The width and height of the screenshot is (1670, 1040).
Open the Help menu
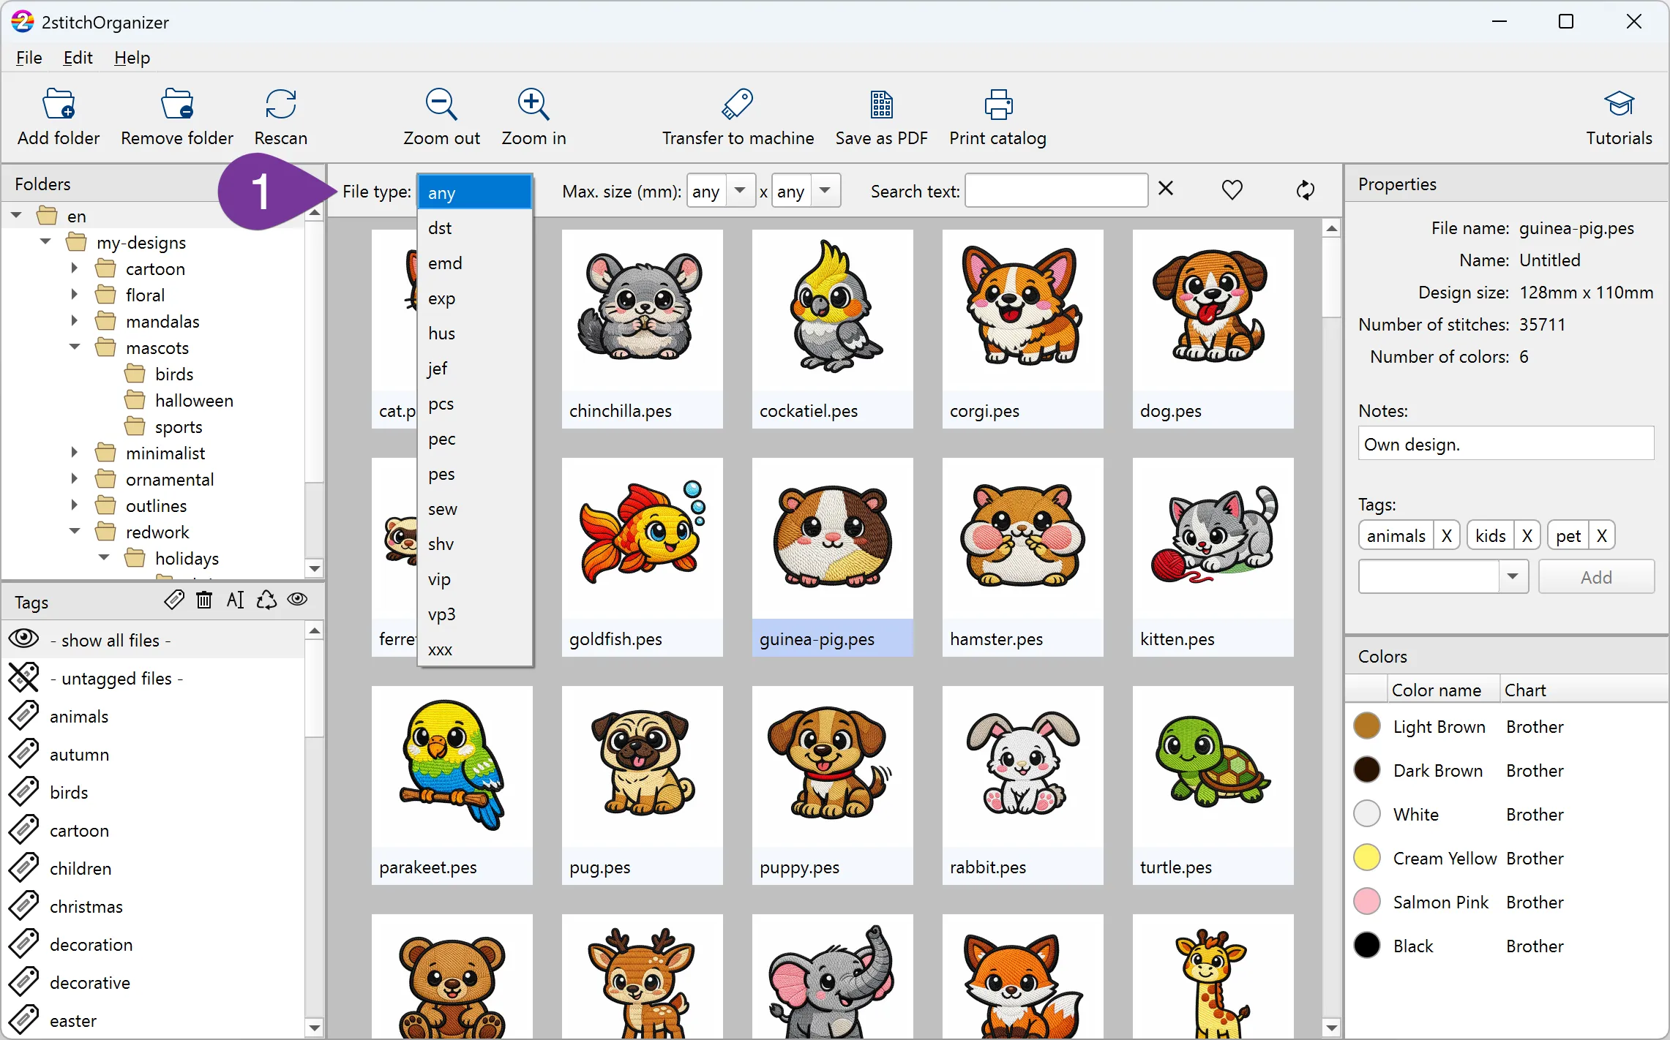click(x=132, y=58)
